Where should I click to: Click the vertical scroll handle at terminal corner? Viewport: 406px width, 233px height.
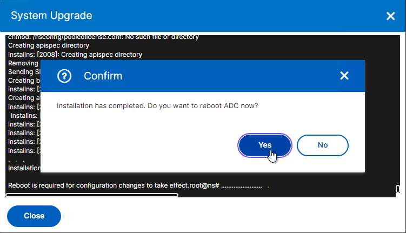[398, 189]
